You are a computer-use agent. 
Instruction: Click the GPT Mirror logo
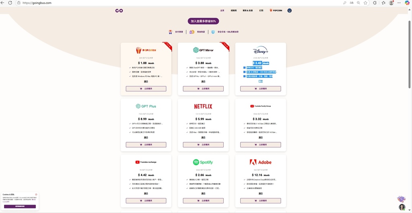203,50
